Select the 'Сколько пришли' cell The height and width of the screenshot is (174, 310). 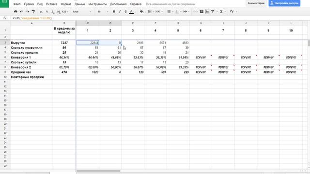(31, 53)
